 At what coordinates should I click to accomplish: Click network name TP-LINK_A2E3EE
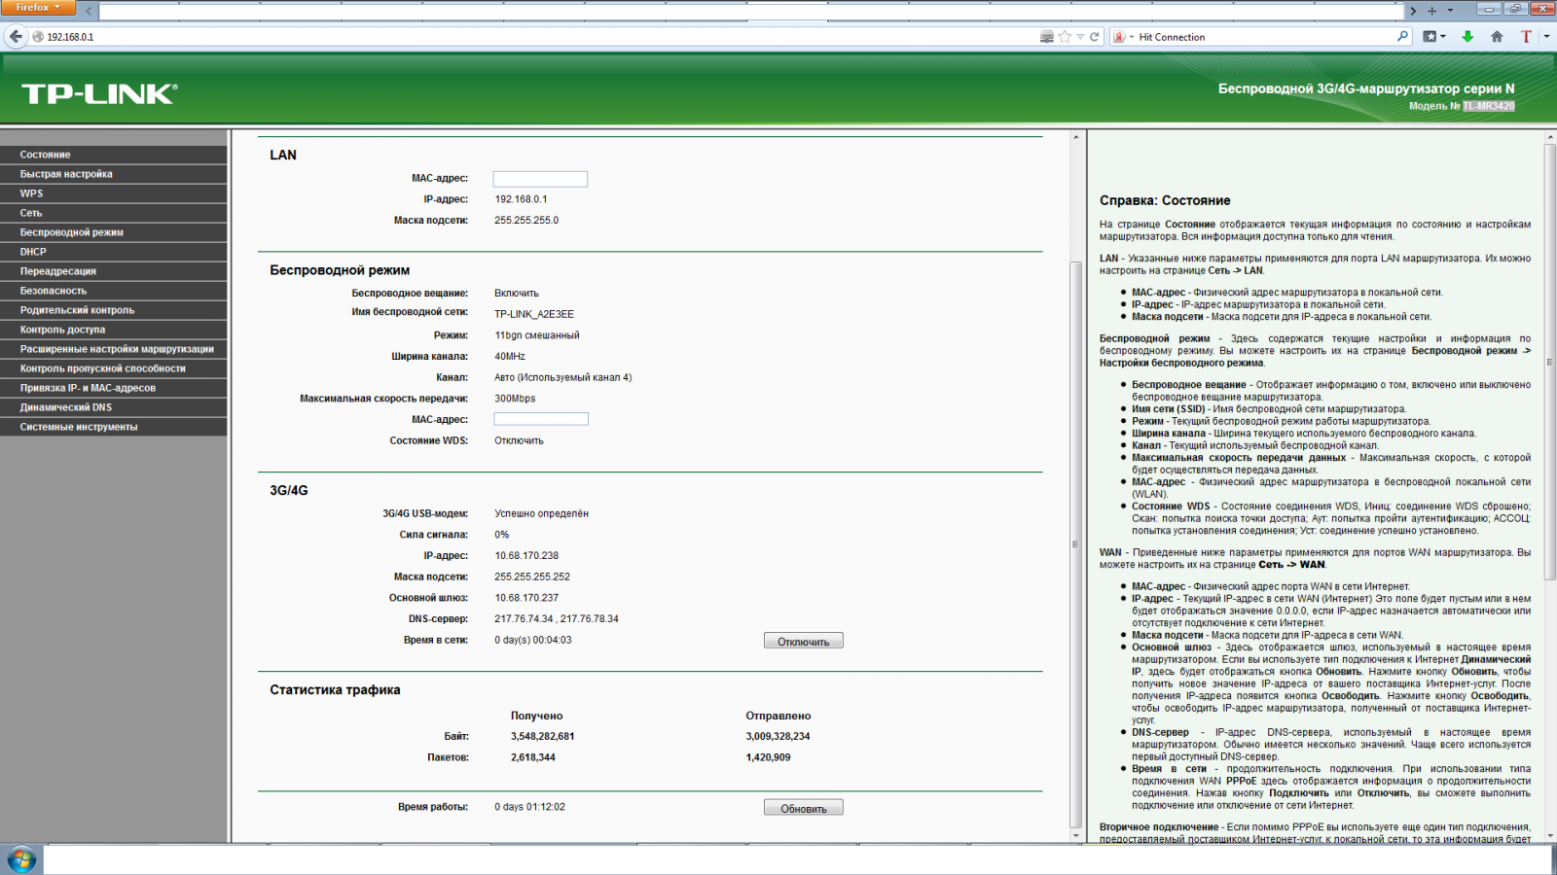point(534,314)
